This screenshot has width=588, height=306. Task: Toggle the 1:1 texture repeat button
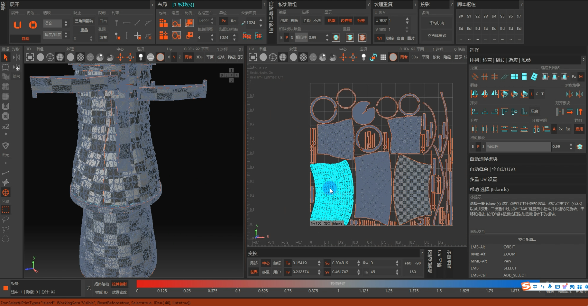[379, 38]
